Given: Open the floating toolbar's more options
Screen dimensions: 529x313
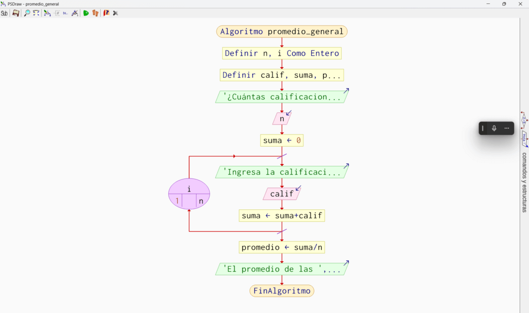Looking at the screenshot, I should (x=507, y=129).
